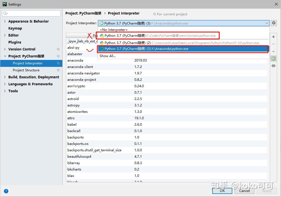Click the settings search field
281x197 pixels.
(x=31, y=13)
